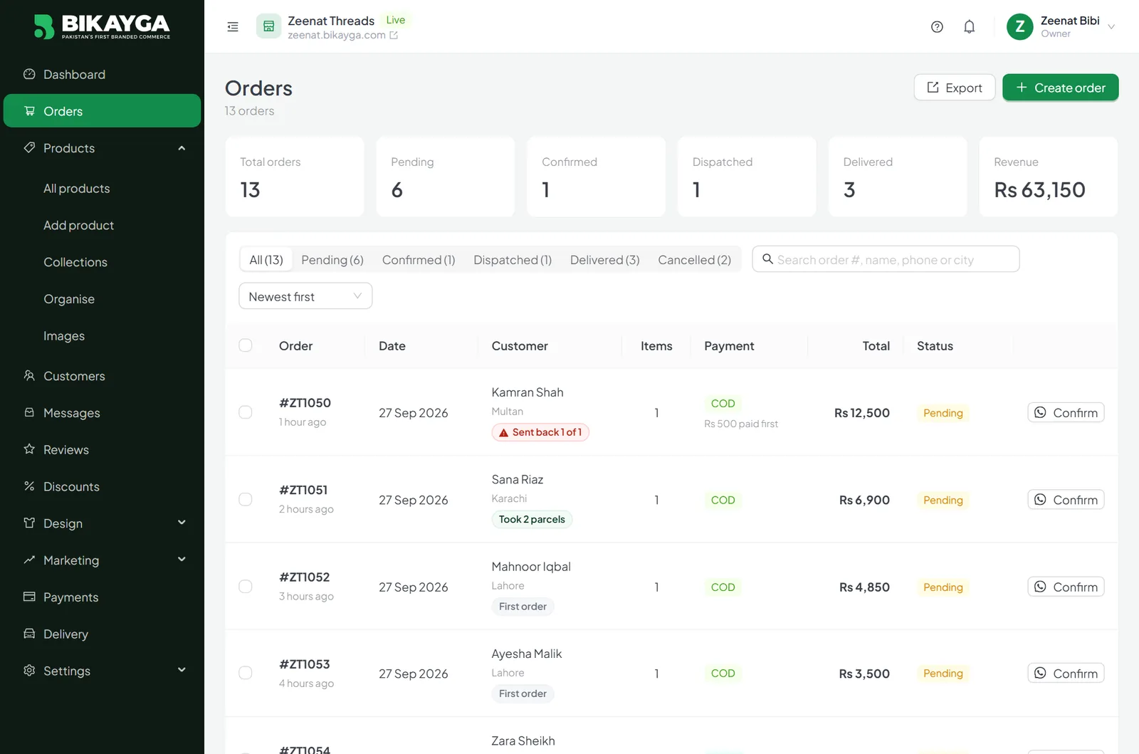The height and width of the screenshot is (754, 1139).
Task: Click the search magnifier icon in the order search
Action: 767,259
